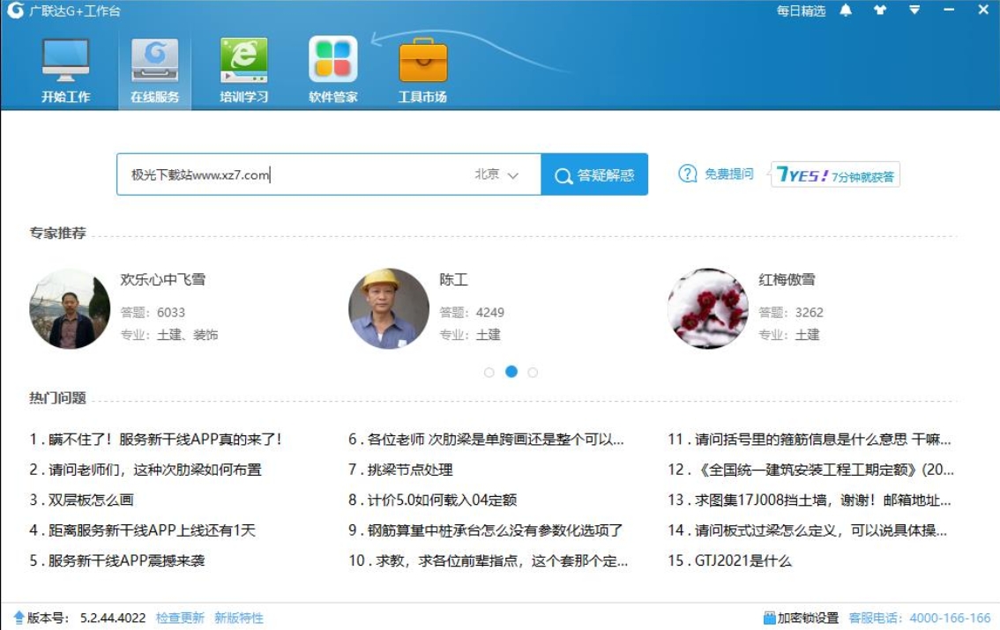The image size is (1000, 630).
Task: Select the second carousel page dot
Action: tap(511, 371)
